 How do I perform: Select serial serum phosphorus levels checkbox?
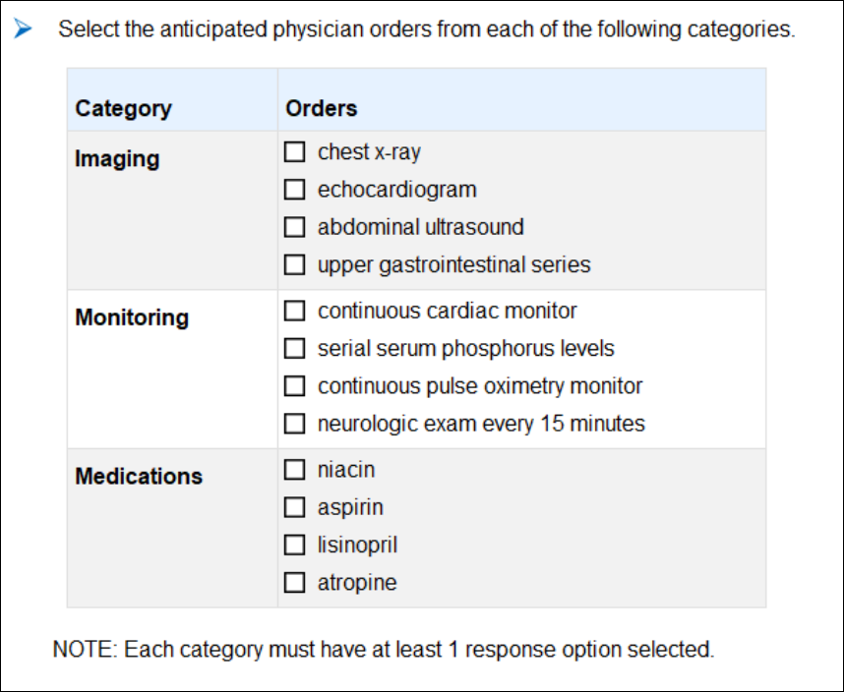point(294,348)
